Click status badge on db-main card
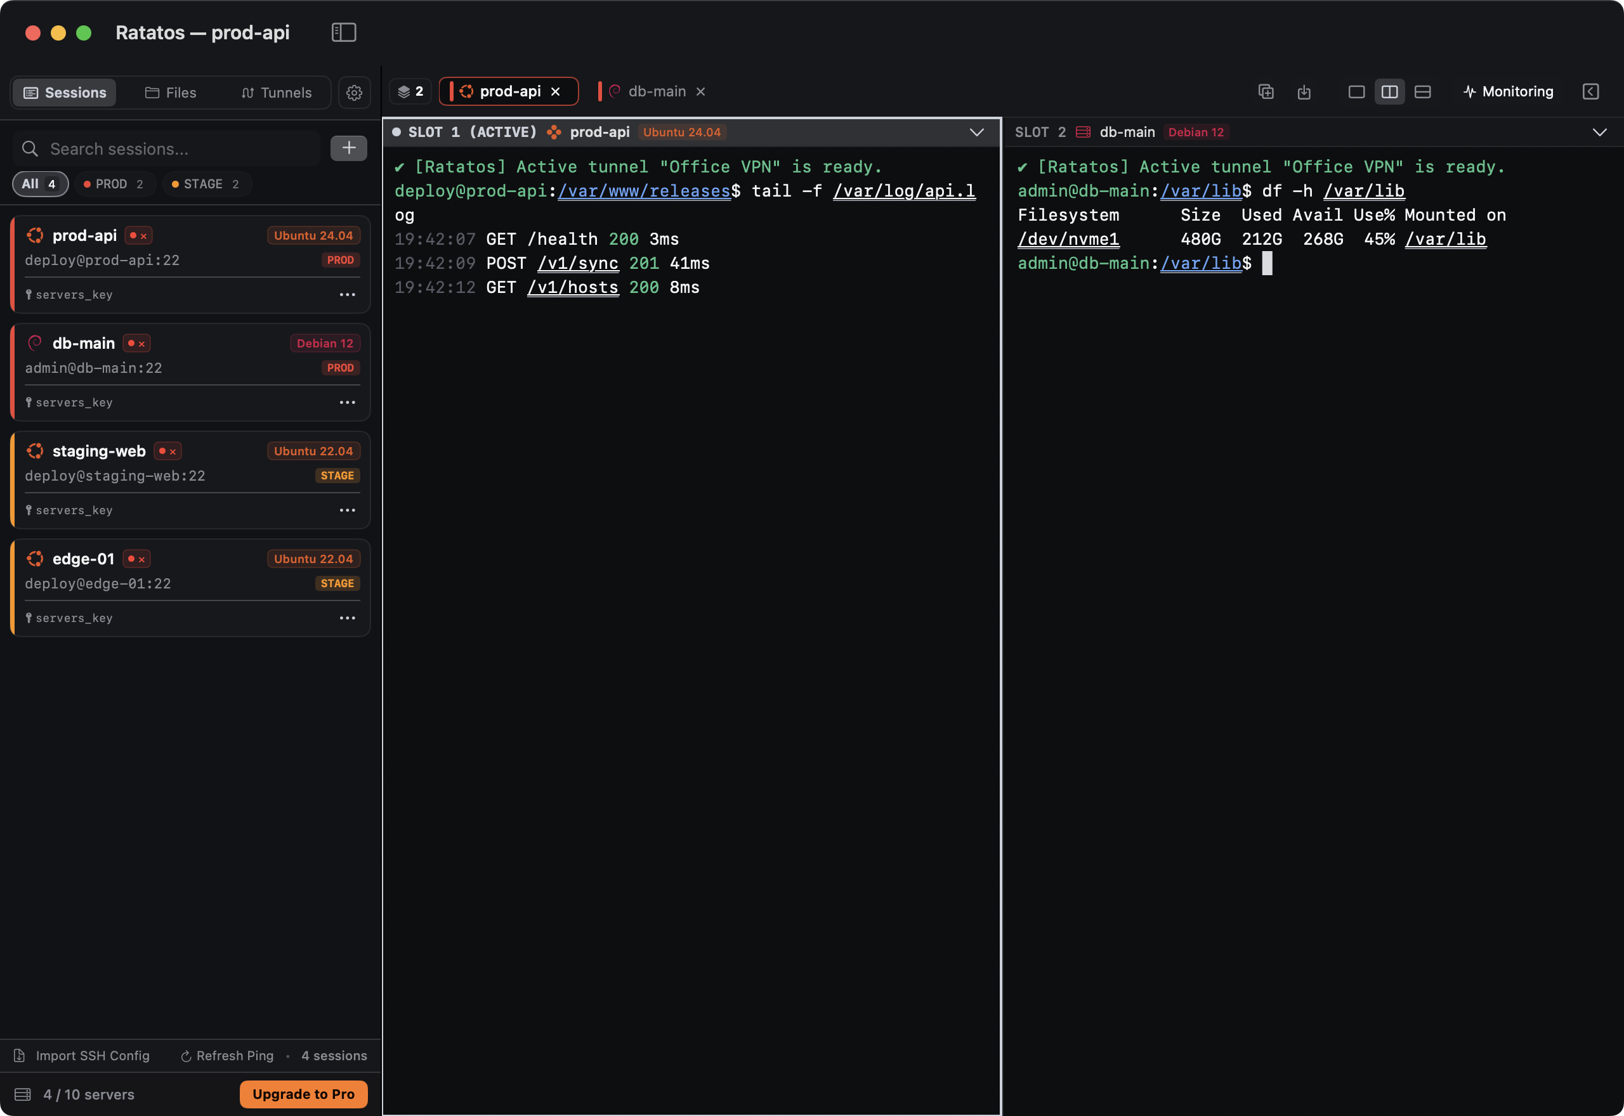 pyautogui.click(x=136, y=343)
